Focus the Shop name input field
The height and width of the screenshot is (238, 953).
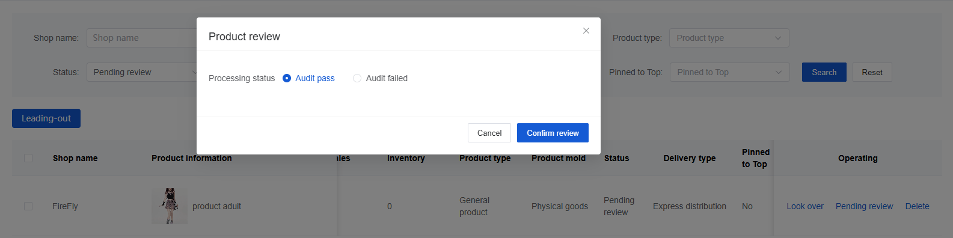tap(142, 38)
